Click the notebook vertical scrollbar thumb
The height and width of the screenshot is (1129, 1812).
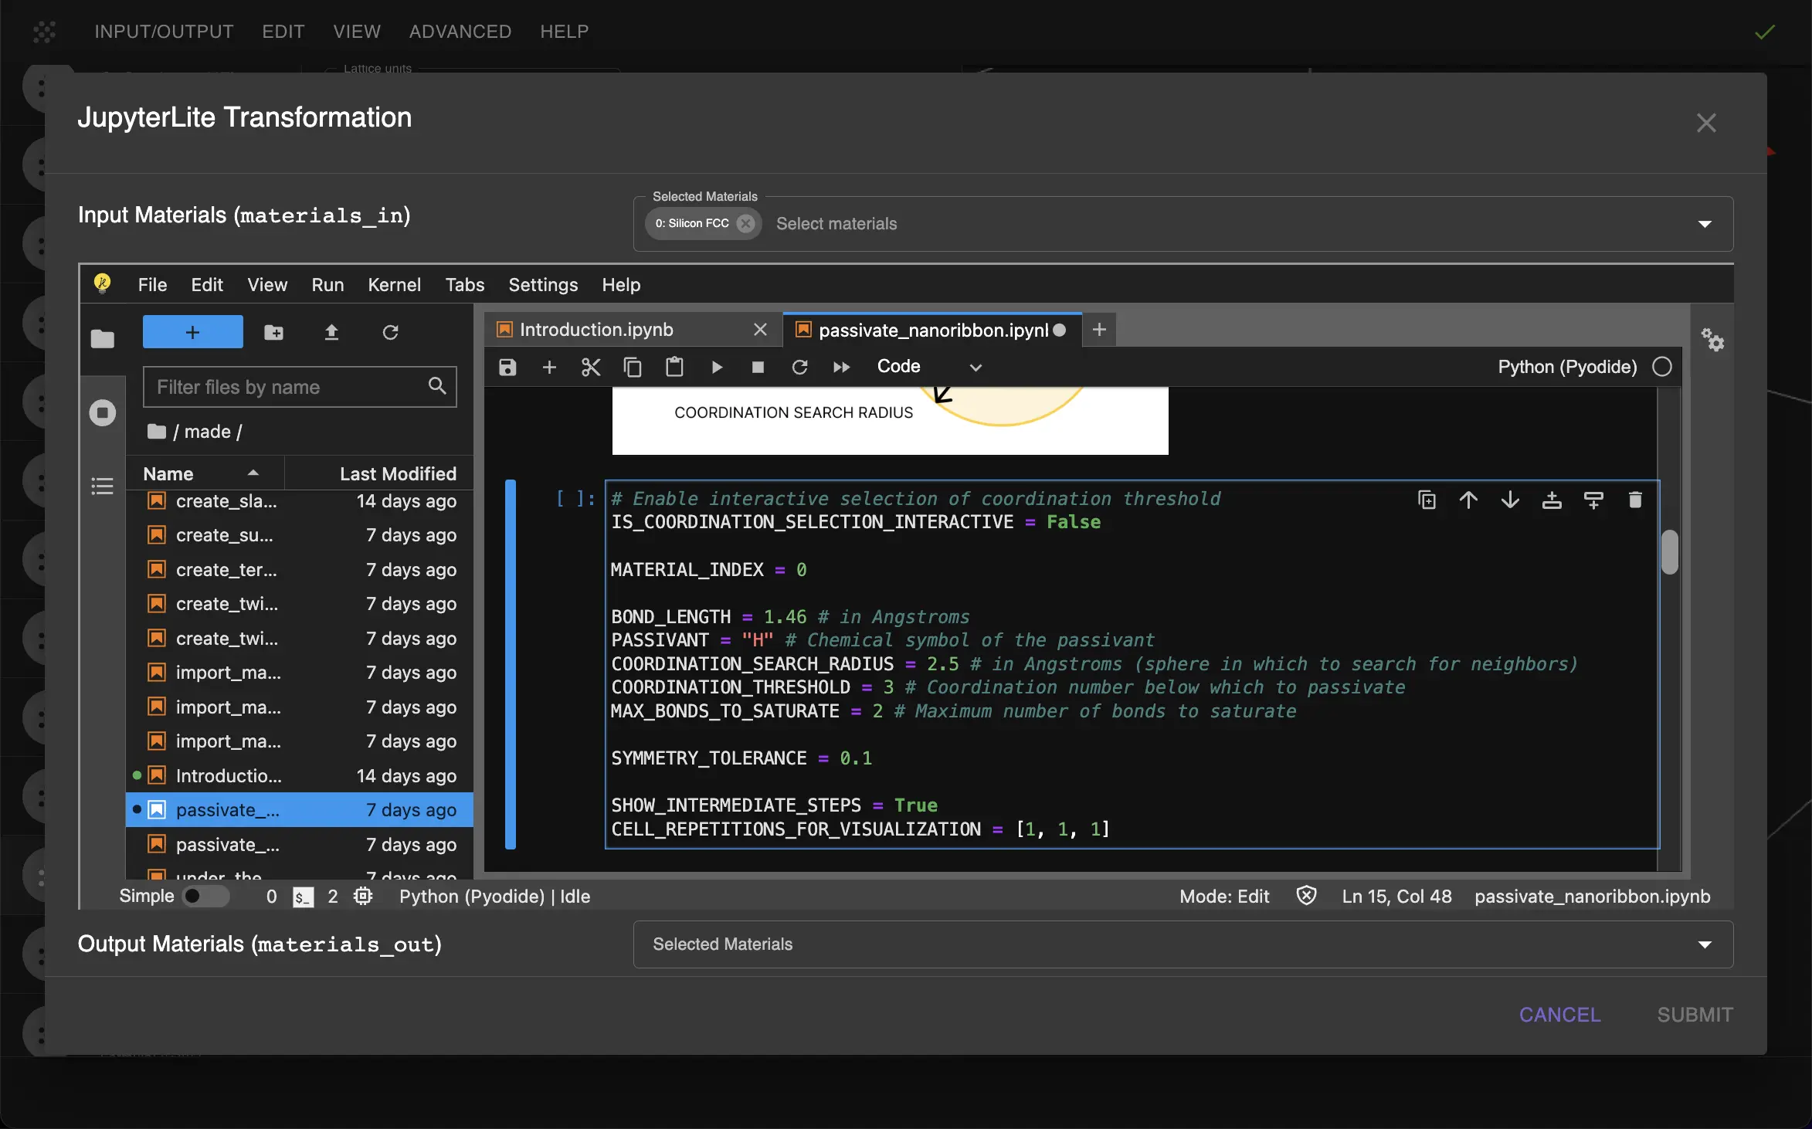coord(1669,551)
